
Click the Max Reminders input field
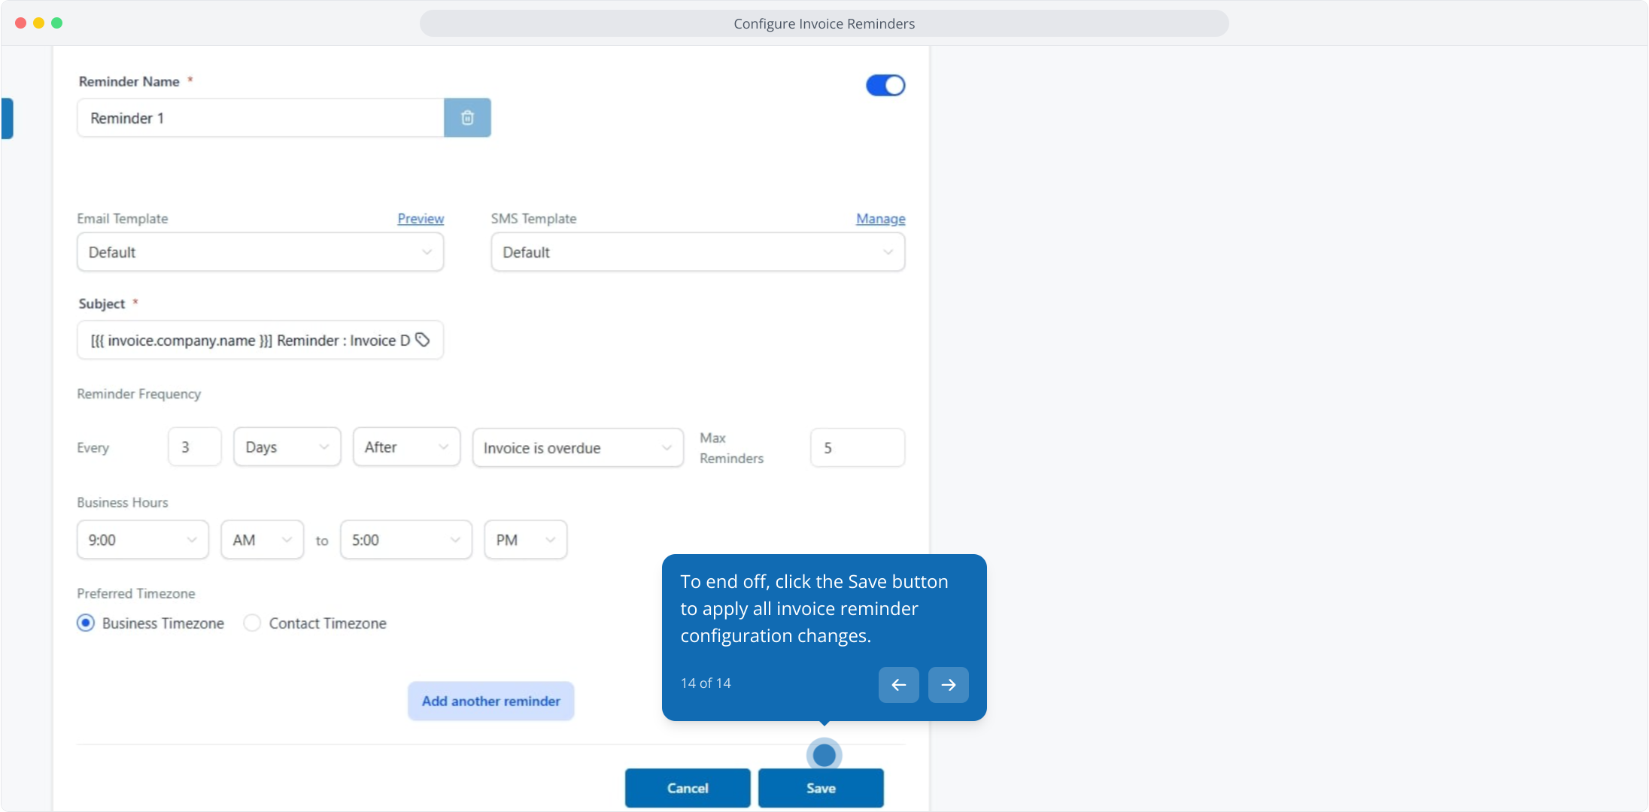857,448
